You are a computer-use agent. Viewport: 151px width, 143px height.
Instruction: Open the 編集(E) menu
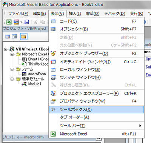pos(40,14)
